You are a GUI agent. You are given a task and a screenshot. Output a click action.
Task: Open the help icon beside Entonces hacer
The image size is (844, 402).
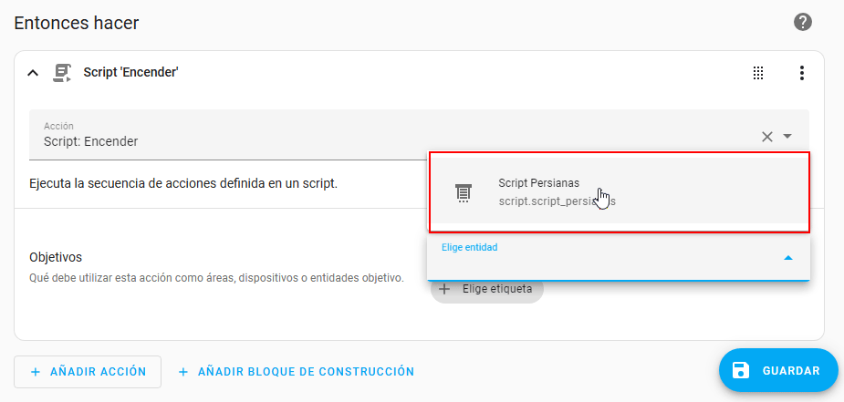tap(803, 22)
